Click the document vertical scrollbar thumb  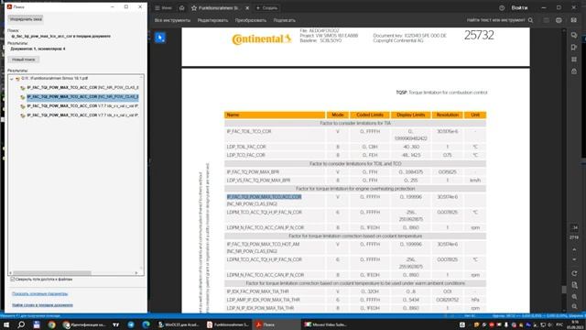(564, 290)
